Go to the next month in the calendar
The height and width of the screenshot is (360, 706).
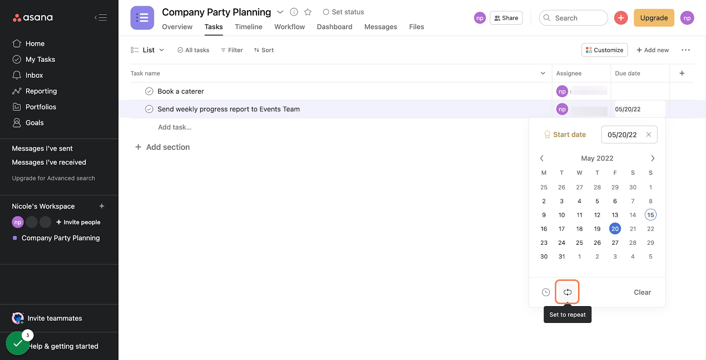(x=653, y=158)
